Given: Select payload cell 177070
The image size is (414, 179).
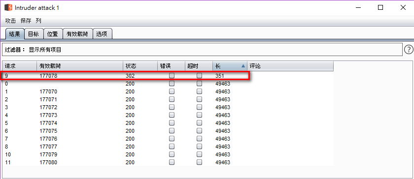Looking at the screenshot, I should [48, 92].
